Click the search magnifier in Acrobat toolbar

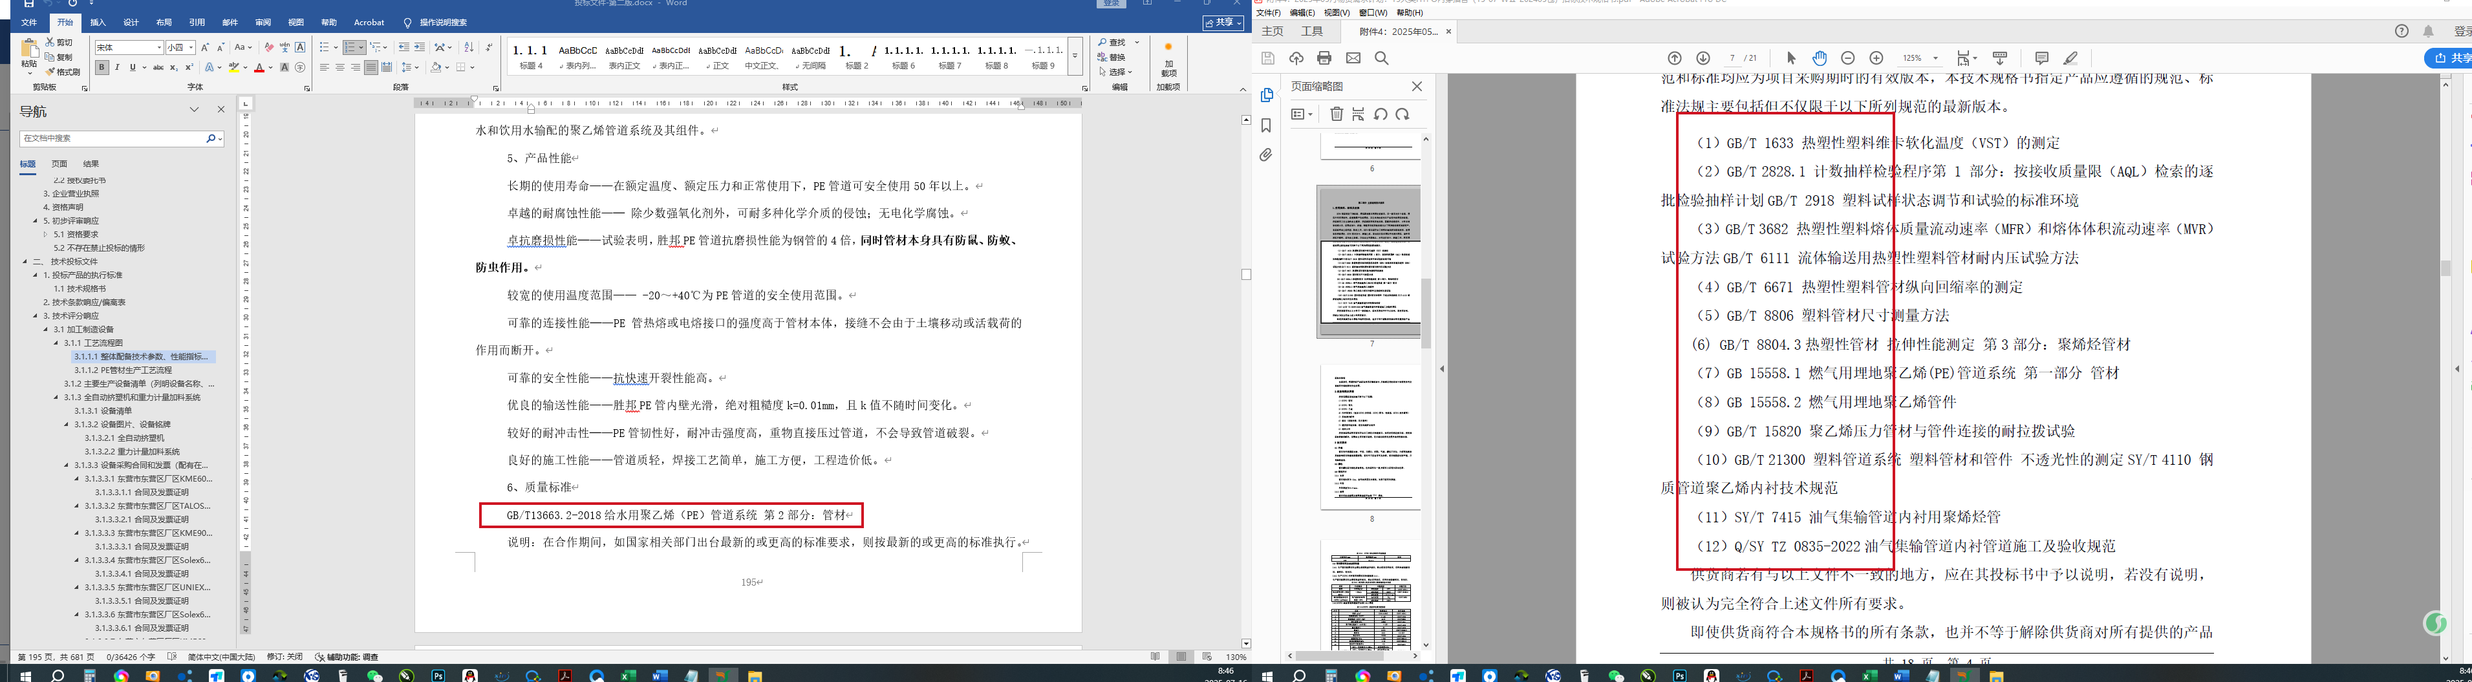coord(1382,59)
